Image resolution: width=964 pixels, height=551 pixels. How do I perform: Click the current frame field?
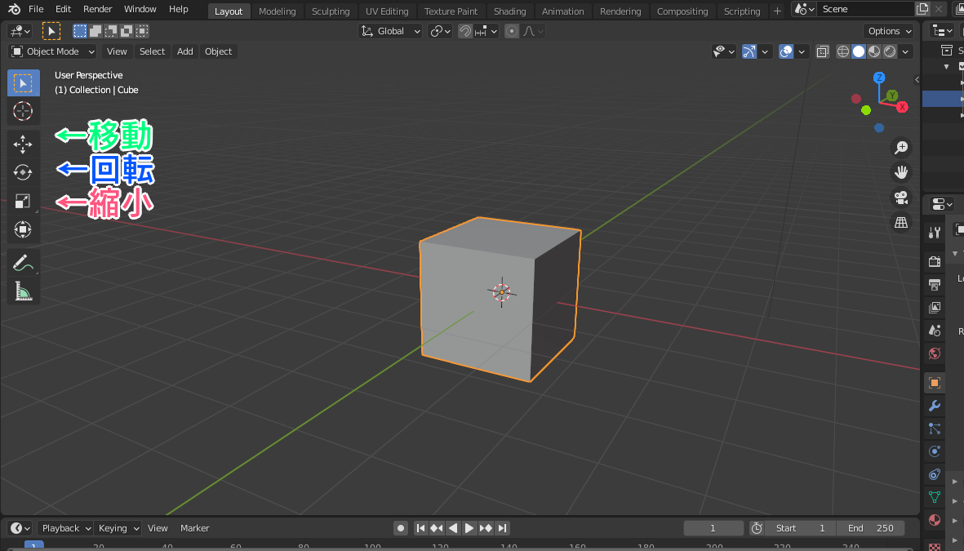click(713, 528)
